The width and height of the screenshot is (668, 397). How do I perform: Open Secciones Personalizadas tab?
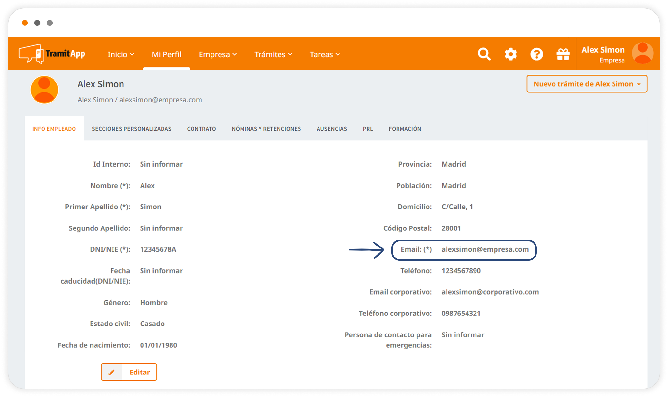[132, 129]
